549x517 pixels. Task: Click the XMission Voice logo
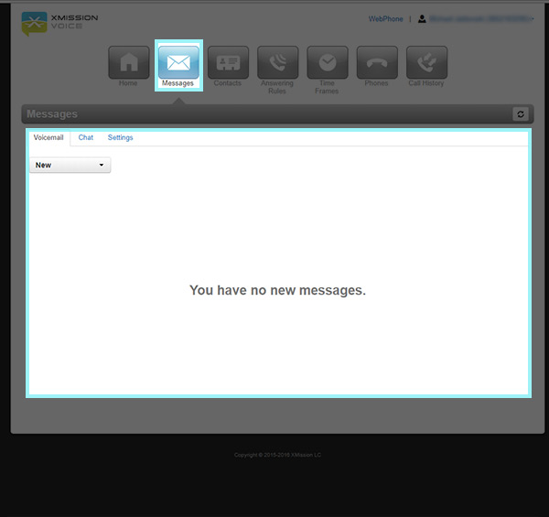click(60, 22)
